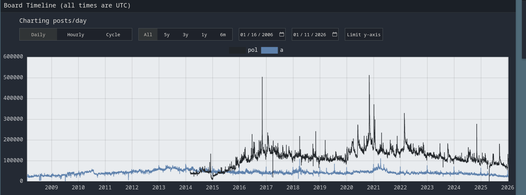
Task: Select the 6m time range
Action: pyautogui.click(x=223, y=35)
